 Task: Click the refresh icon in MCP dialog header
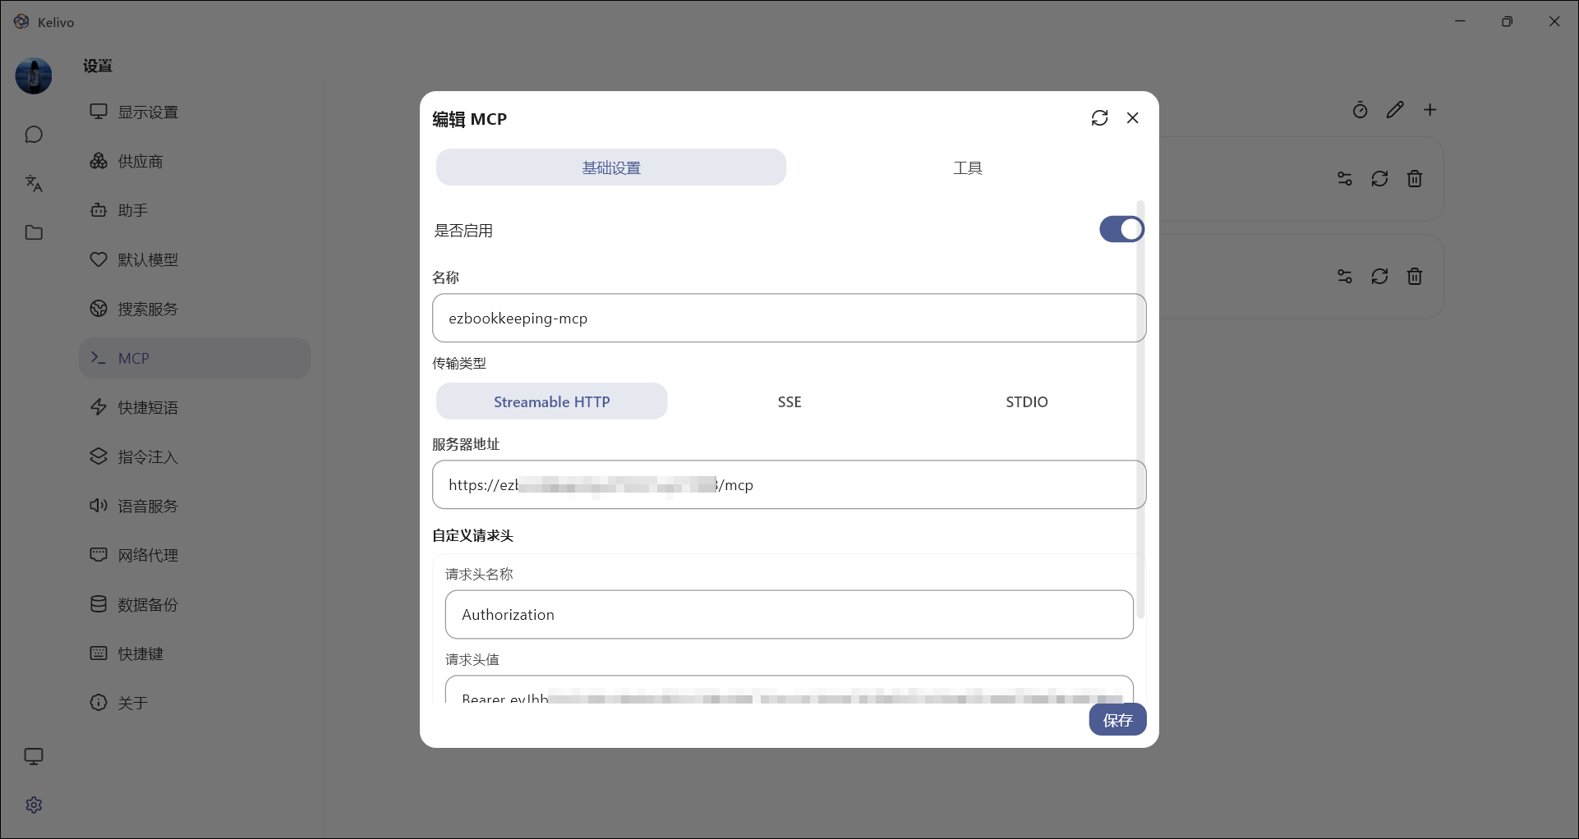[x=1099, y=118]
